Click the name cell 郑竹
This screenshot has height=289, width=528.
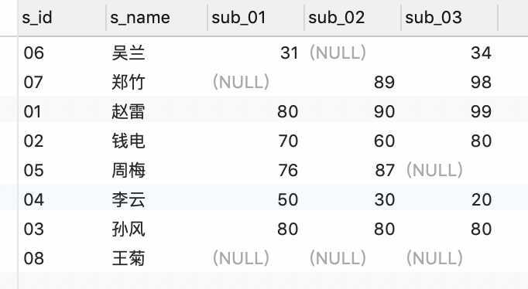[129, 83]
